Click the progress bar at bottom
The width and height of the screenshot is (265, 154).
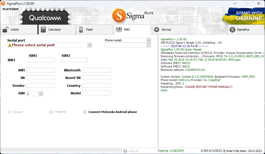(61, 151)
